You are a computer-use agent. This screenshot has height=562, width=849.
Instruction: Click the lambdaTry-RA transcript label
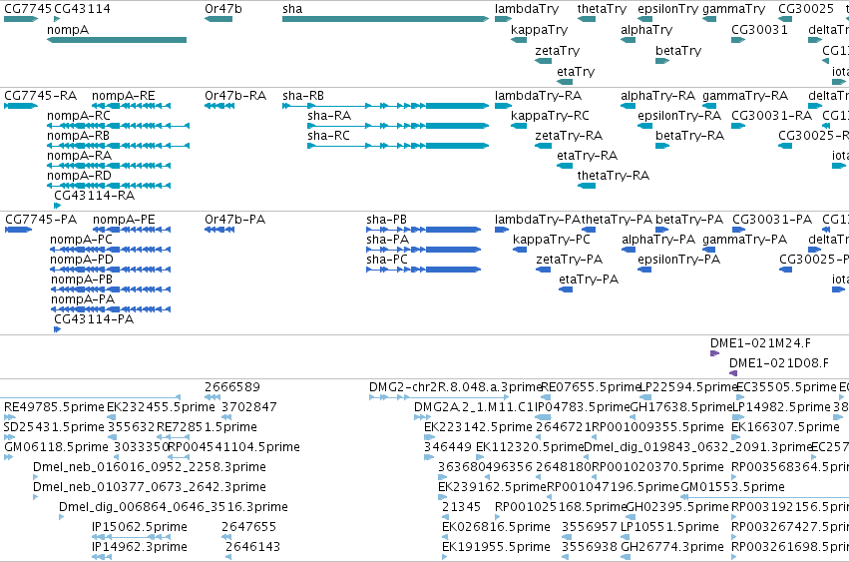(538, 96)
